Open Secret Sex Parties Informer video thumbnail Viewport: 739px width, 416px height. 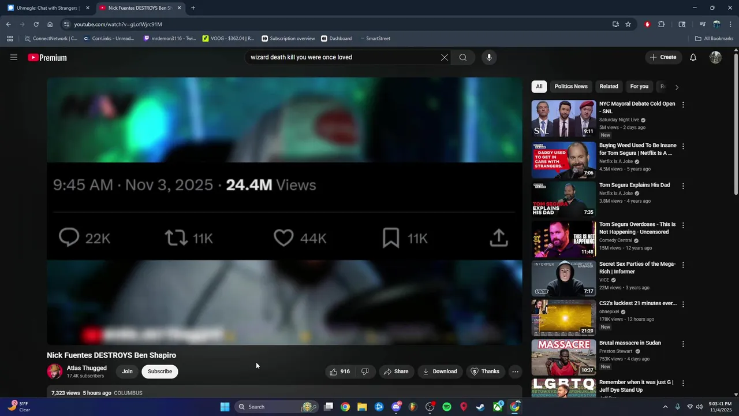coord(563,278)
